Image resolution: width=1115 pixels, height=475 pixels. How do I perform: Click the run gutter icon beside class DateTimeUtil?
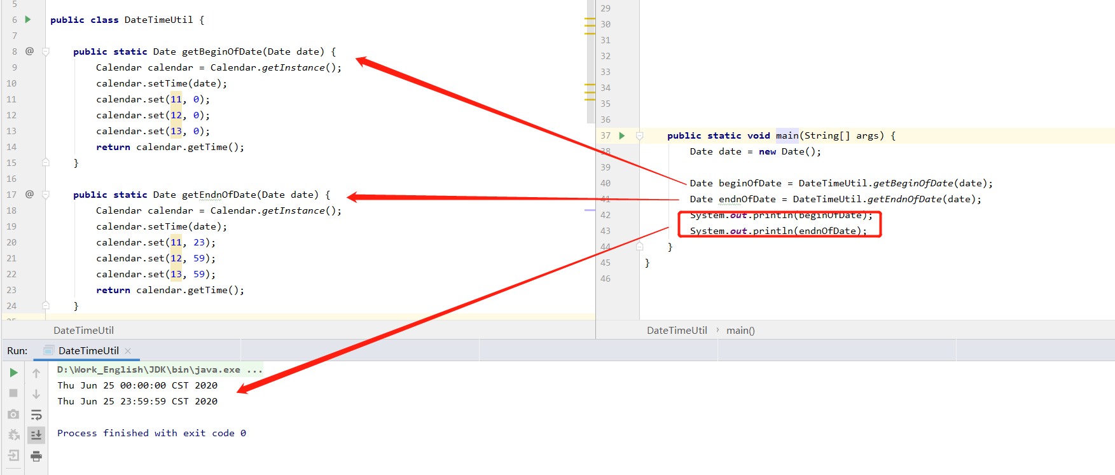pyautogui.click(x=28, y=20)
